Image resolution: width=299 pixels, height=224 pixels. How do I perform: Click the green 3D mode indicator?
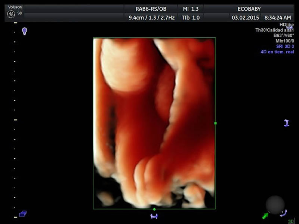290,221
